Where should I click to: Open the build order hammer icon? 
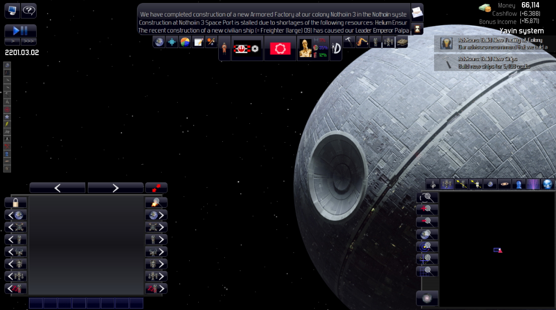(349, 42)
